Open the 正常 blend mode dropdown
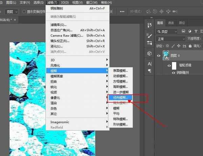The width and height of the screenshot is (203, 156). click(x=171, y=39)
